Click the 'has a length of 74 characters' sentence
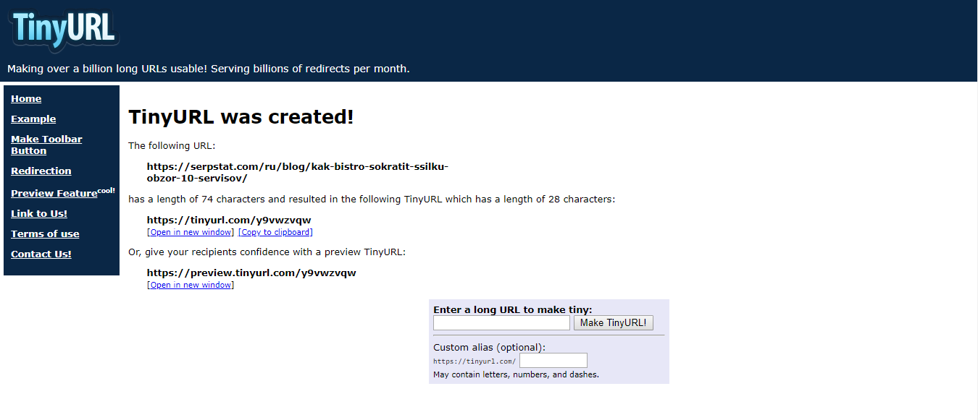 372,200
